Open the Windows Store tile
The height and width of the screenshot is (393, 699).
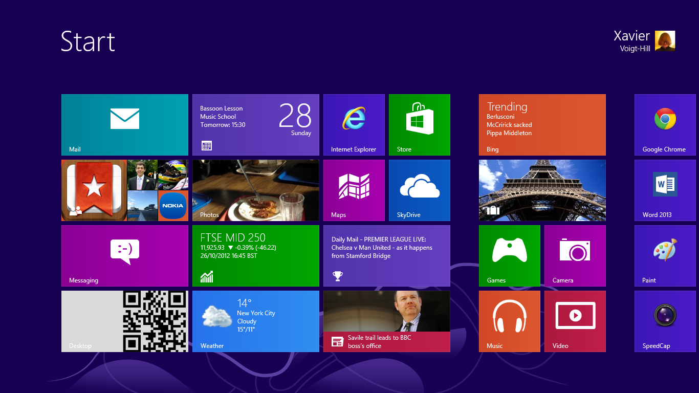(x=419, y=124)
